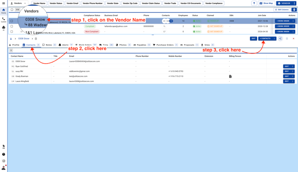This screenshot has height=172, width=298.
Task: Open Work Order kebab menu for 2020-12-28 row
Action: 293,26
